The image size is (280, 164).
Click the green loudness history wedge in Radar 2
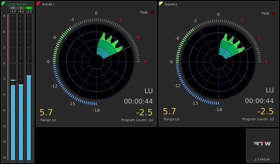[x=231, y=46]
